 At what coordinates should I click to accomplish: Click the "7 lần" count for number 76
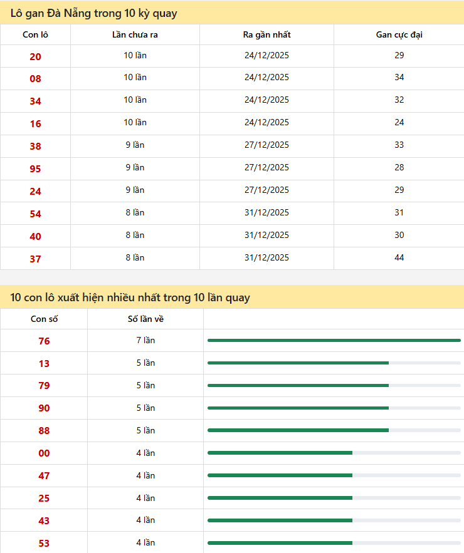pos(145,340)
